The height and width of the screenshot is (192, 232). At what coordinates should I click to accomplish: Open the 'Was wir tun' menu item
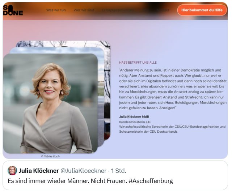tap(56, 10)
